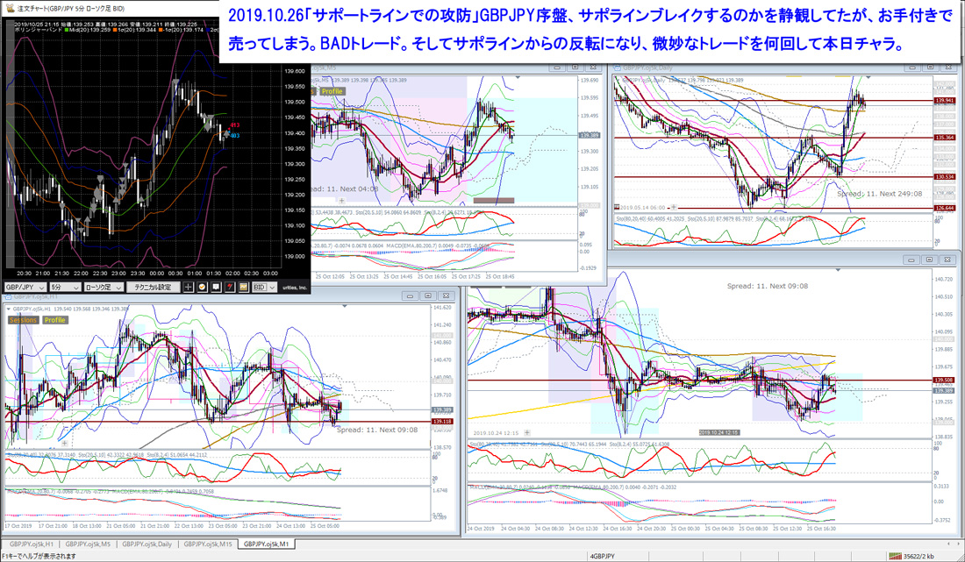Viewport: 965px width, 562px height.
Task: Open the ローソク足 chart type dropdown
Action: [x=103, y=288]
